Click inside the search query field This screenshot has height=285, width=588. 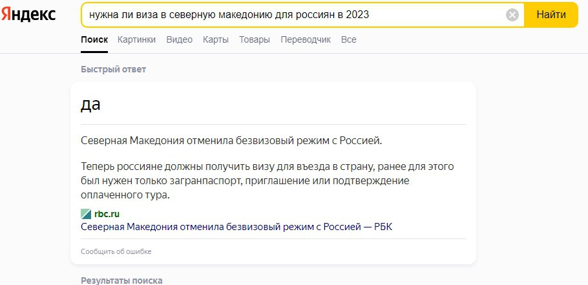tap(291, 15)
